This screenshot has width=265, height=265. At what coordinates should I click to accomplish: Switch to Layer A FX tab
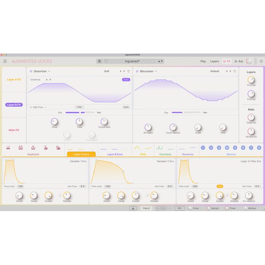[14, 79]
